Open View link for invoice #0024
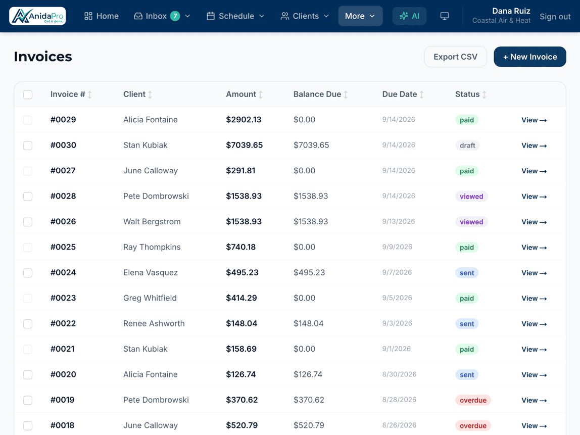The height and width of the screenshot is (435, 580). click(x=534, y=273)
